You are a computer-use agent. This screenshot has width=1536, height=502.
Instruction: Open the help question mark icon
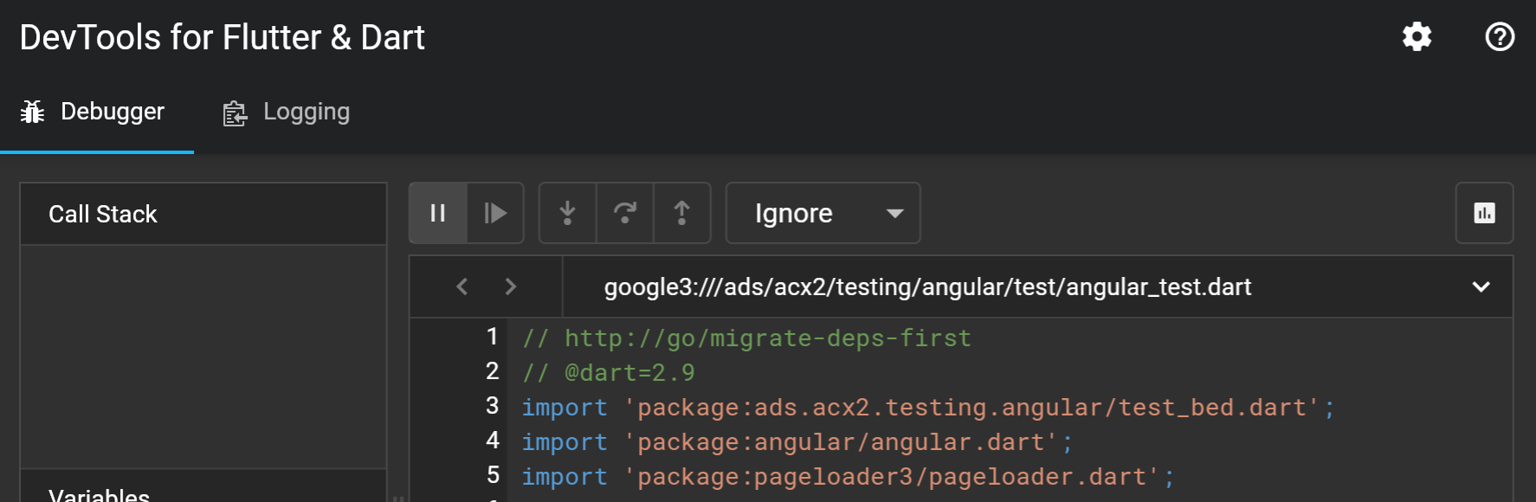[1500, 37]
